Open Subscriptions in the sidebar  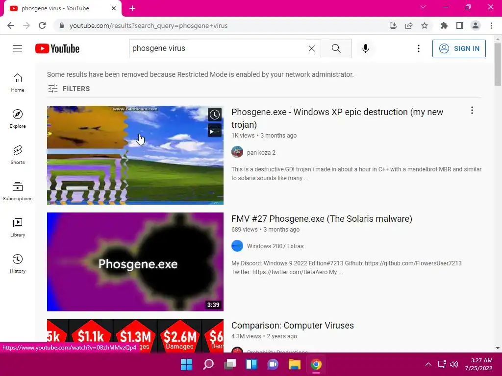(18, 191)
